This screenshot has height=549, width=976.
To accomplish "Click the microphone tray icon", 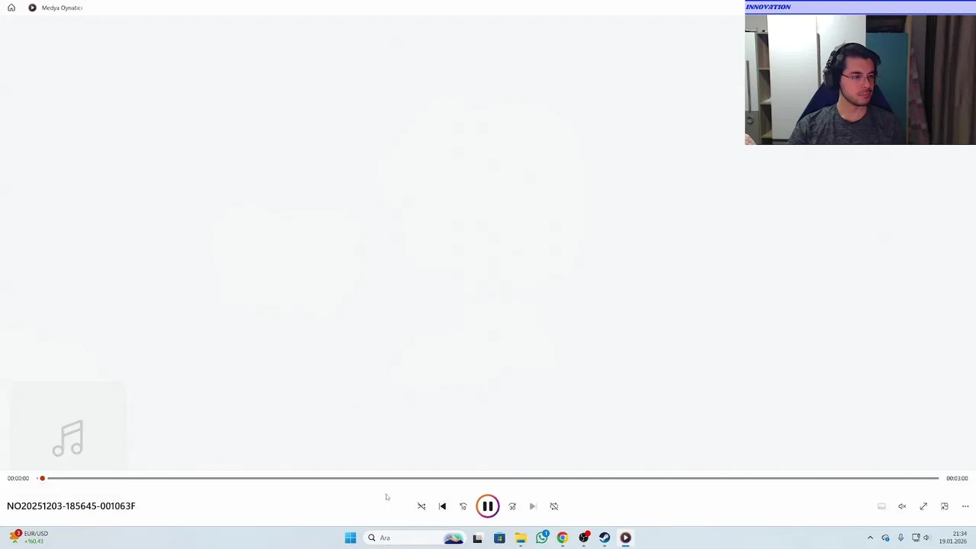I will tap(901, 538).
